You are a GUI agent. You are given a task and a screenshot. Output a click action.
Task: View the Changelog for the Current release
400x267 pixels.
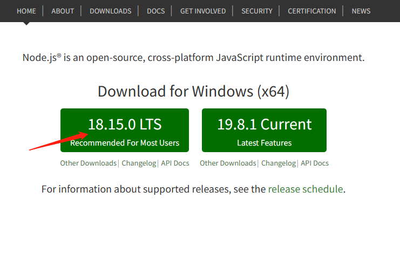(279, 163)
